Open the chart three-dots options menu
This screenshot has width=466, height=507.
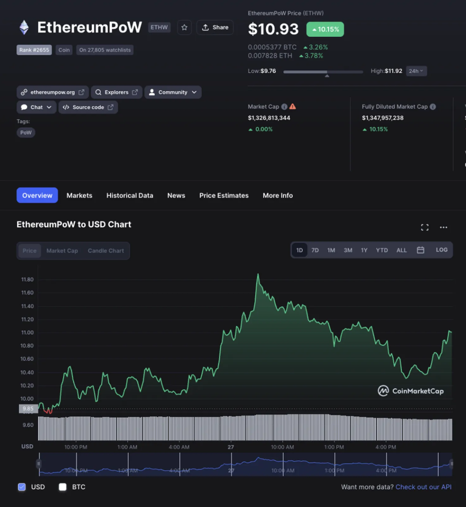(x=444, y=227)
